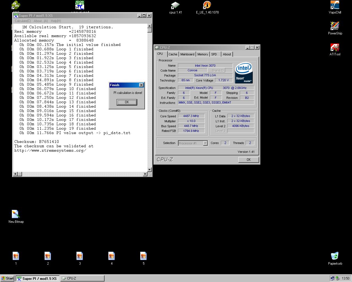Switch to the About tab in CPU-Z
Image resolution: width=352 pixels, height=282 pixels.
pyautogui.click(x=227, y=54)
